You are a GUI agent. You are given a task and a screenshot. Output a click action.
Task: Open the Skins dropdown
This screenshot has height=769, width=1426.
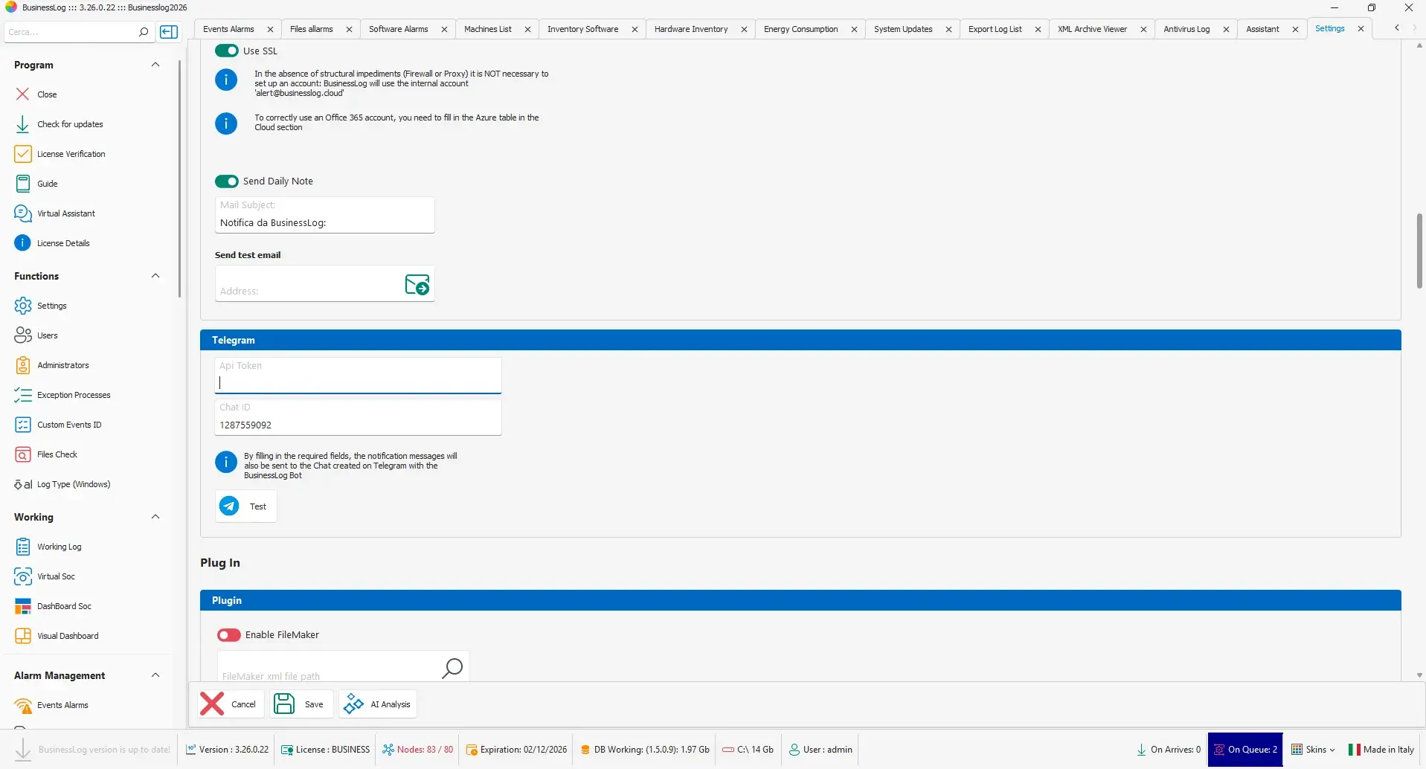[1314, 750]
